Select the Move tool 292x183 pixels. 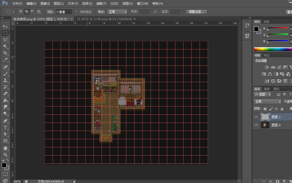click(x=5, y=26)
